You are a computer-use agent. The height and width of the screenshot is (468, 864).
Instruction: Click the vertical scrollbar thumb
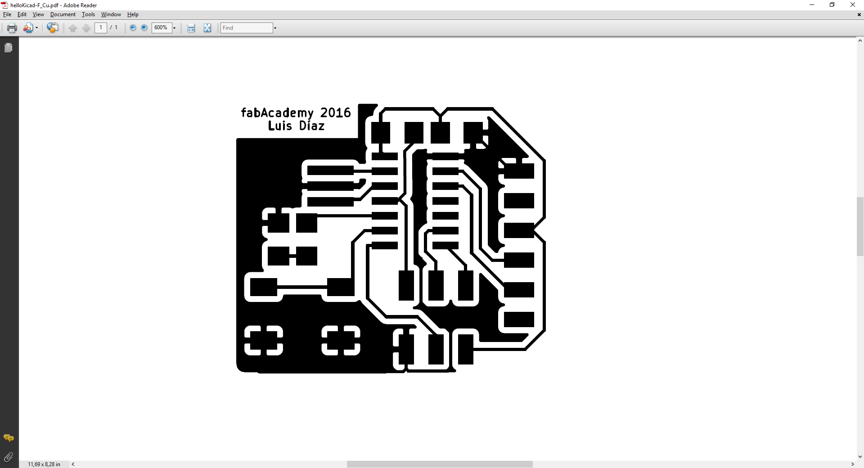(860, 226)
